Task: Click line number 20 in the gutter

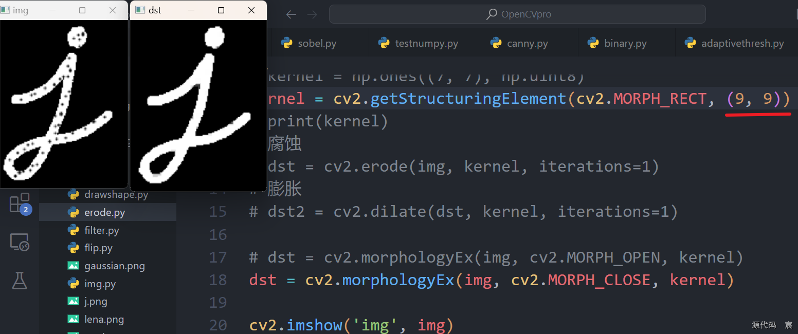Action: coord(218,325)
